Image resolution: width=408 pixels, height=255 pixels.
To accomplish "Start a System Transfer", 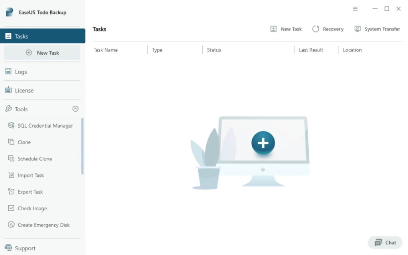I will [377, 29].
